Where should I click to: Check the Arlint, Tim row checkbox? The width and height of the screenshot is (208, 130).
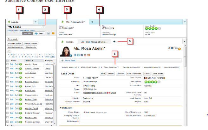pos(8,77)
